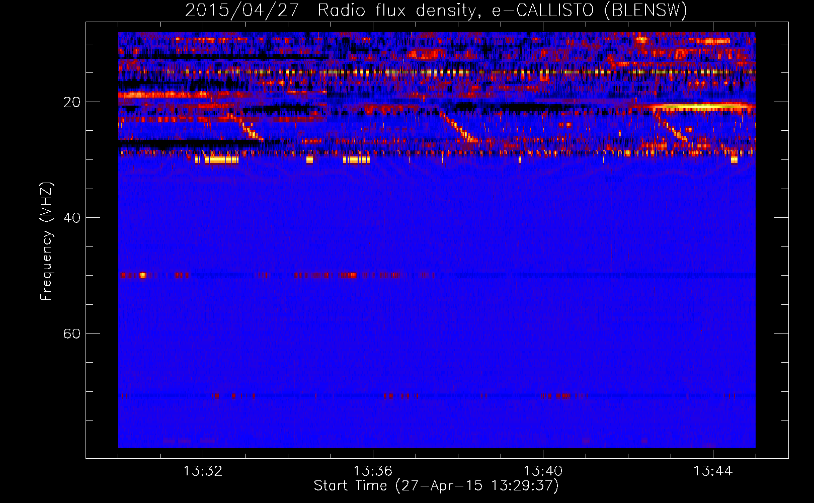
Task: Click the 60 MHz frequency tick label
Action: pyautogui.click(x=72, y=333)
